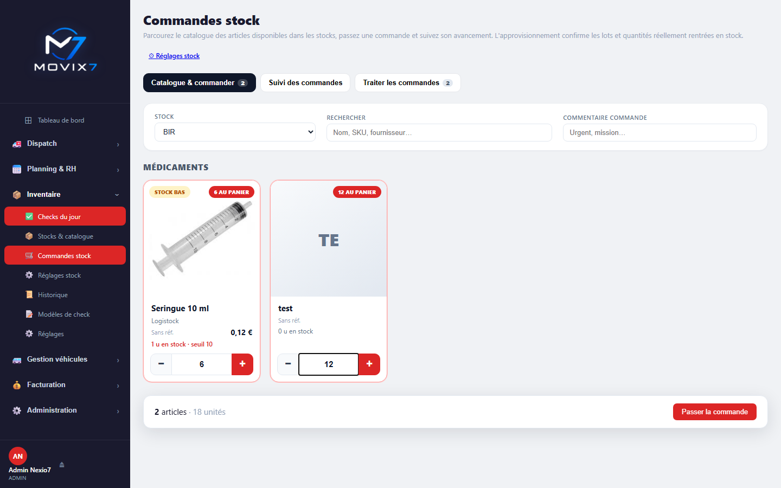
Task: Click Passer la commande button
Action: coord(714,412)
